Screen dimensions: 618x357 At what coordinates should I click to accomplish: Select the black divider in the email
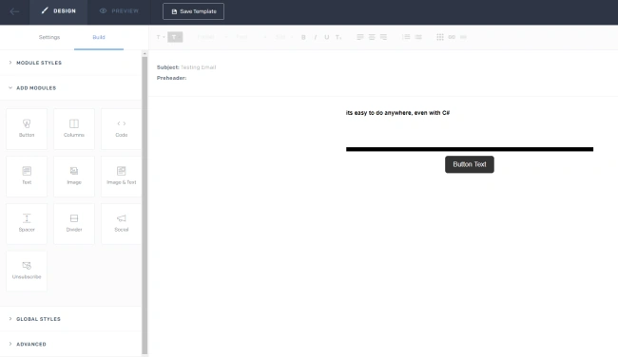[x=470, y=149]
